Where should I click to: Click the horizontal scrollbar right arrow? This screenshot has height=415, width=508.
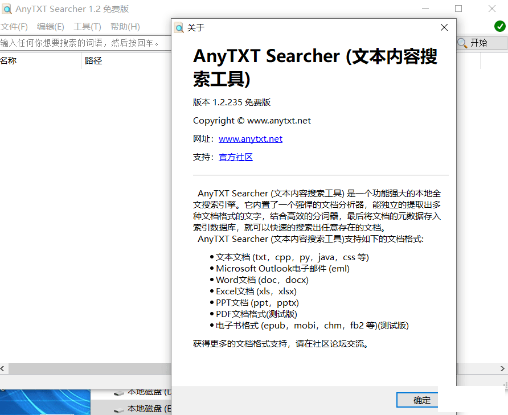click(x=502, y=368)
